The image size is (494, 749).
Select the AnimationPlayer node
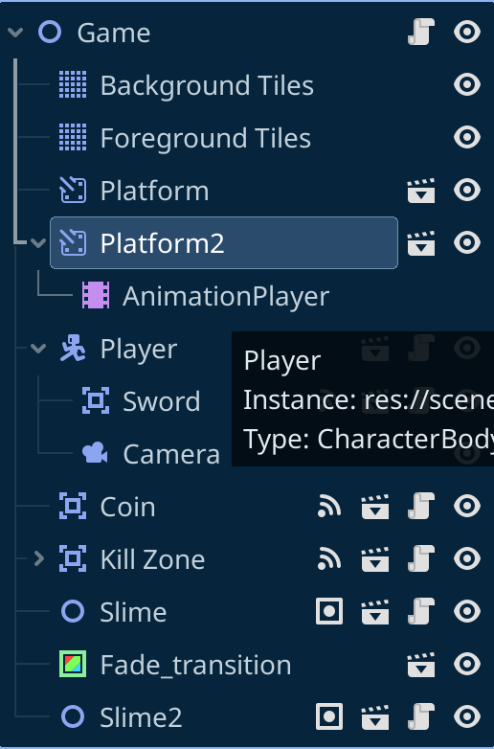tap(206, 296)
